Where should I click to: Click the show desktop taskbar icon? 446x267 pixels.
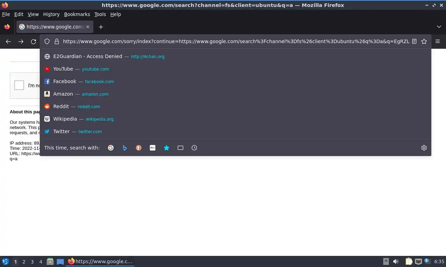[x=60, y=261]
